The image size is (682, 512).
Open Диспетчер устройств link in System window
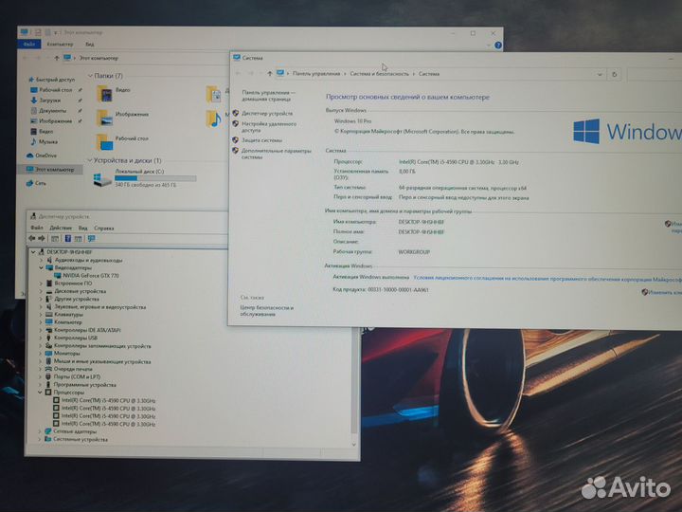click(x=267, y=113)
